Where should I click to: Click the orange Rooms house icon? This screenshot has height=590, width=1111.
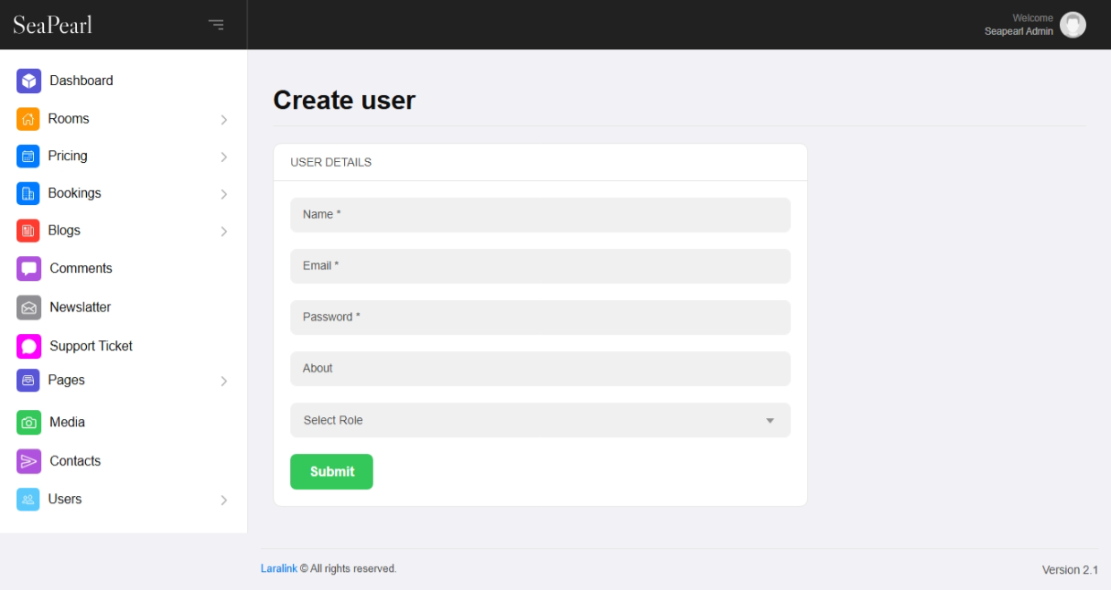coord(28,119)
